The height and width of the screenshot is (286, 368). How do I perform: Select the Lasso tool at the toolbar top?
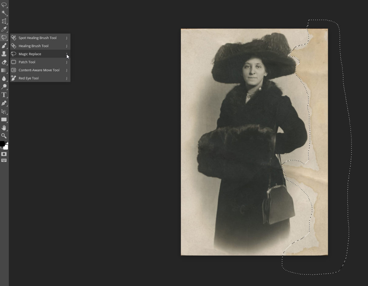click(4, 5)
